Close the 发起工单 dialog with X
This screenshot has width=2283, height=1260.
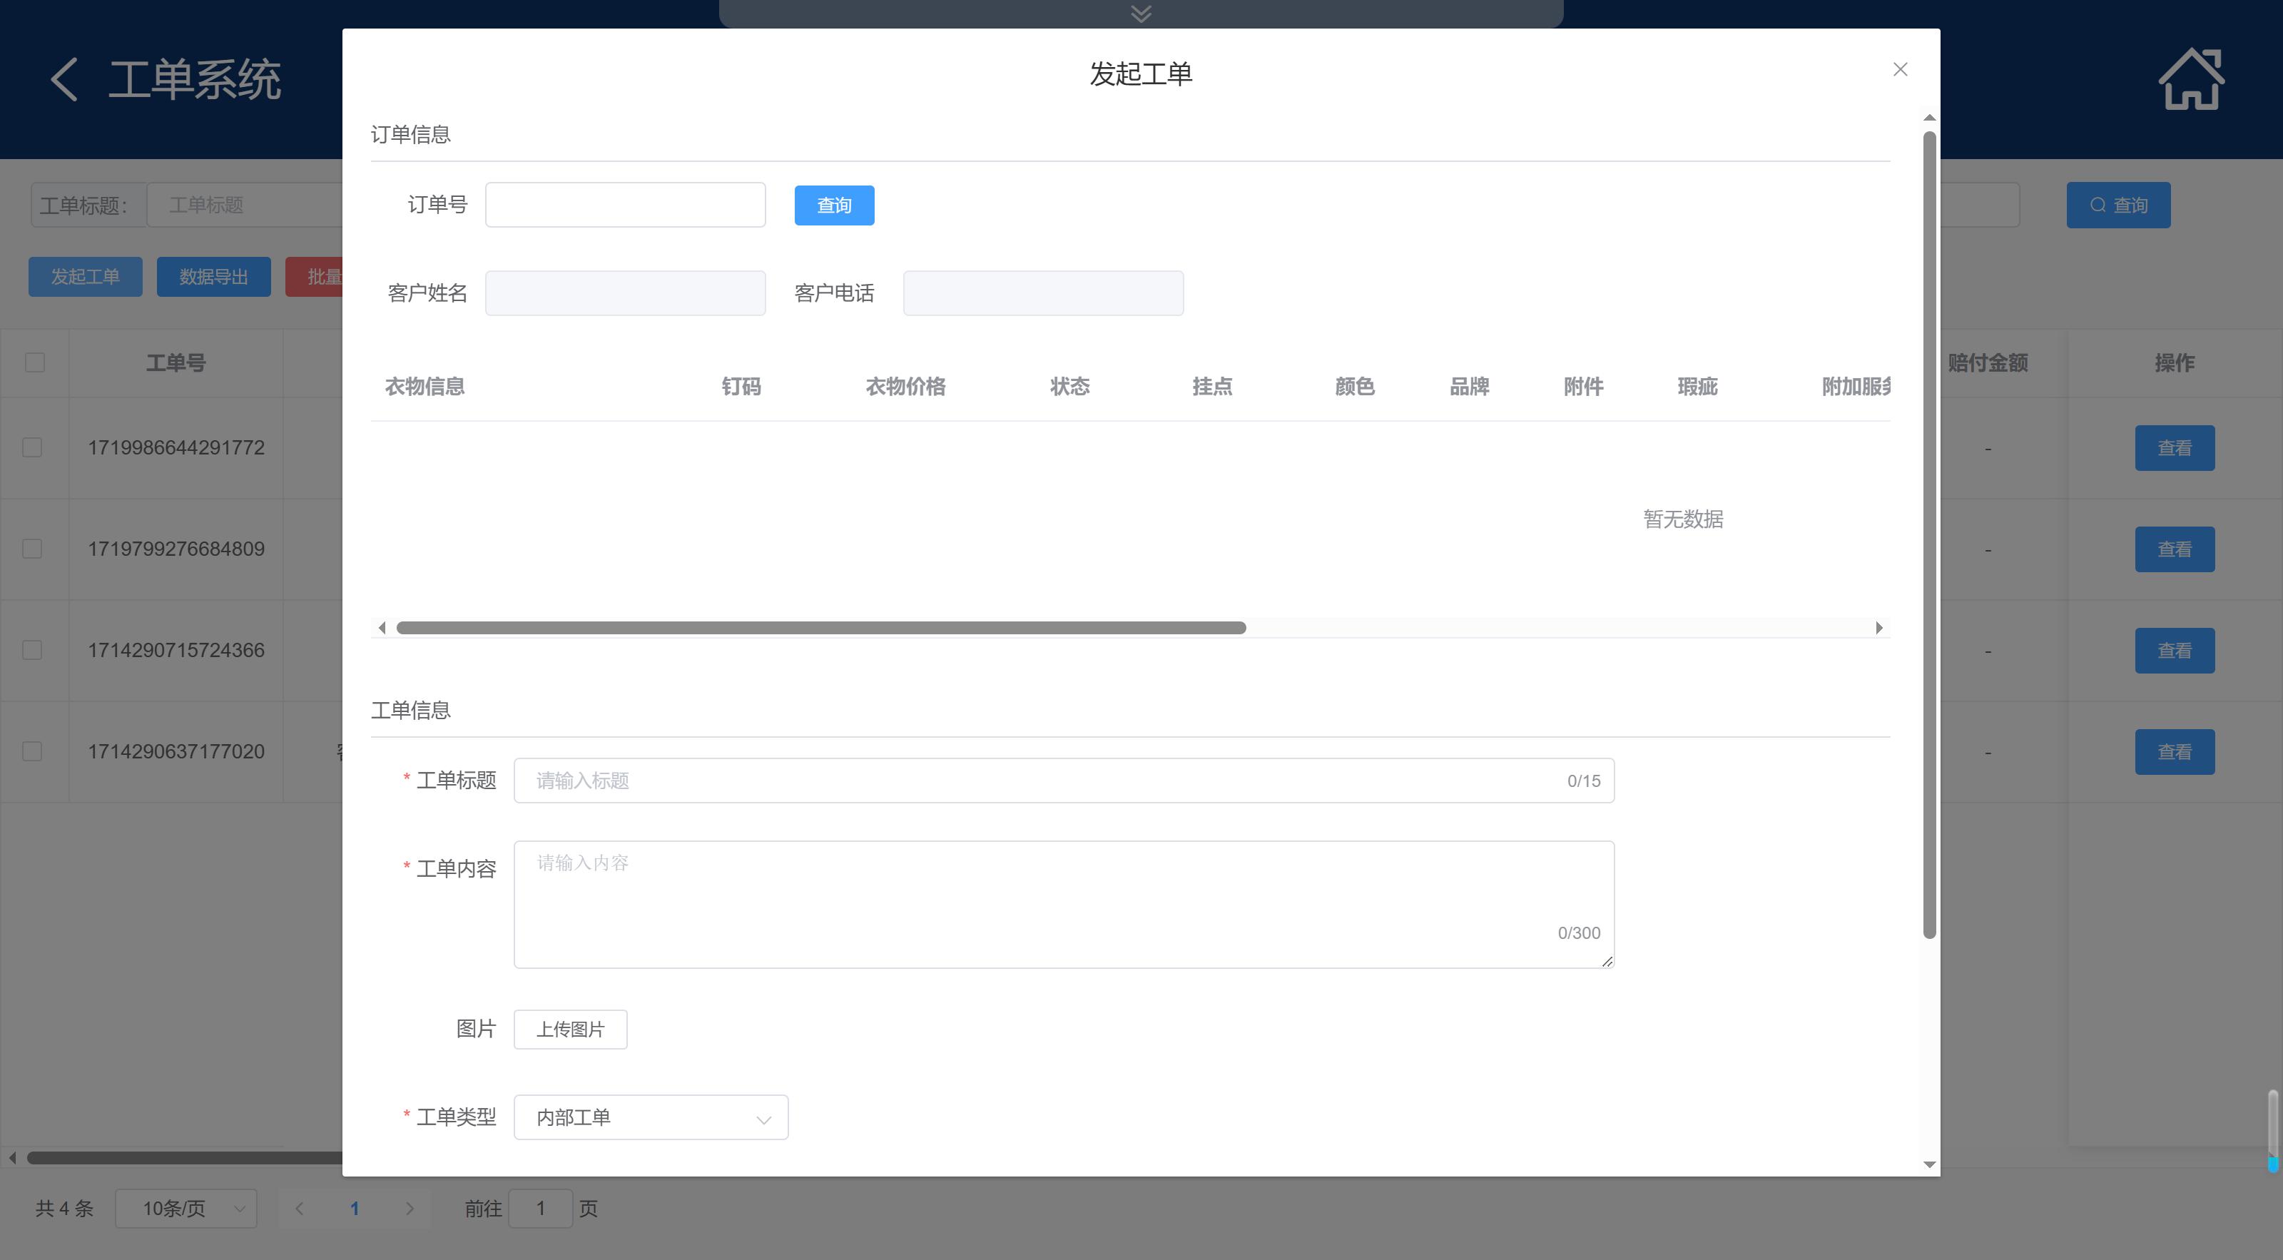1899,69
